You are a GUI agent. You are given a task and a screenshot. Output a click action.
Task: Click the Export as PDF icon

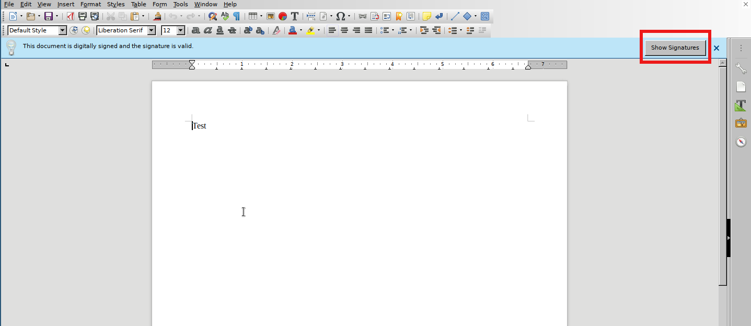coord(71,17)
